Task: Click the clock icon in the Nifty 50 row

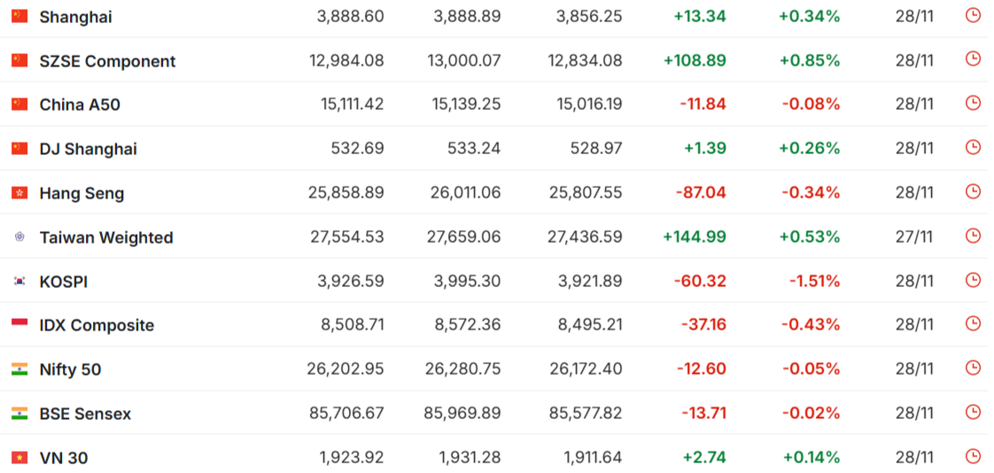Action: click(973, 368)
